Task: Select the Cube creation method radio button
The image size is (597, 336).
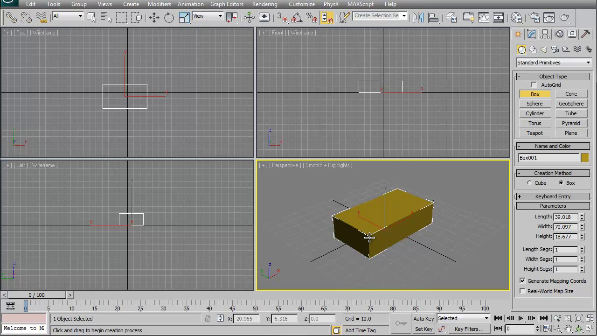Action: click(529, 182)
